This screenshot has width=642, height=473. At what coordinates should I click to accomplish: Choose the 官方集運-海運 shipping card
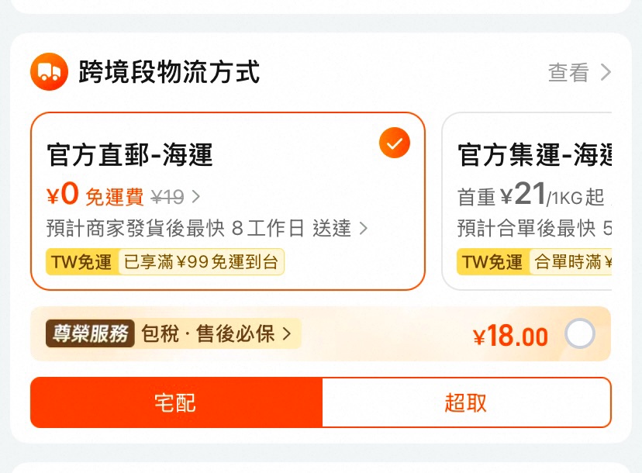pos(527,201)
